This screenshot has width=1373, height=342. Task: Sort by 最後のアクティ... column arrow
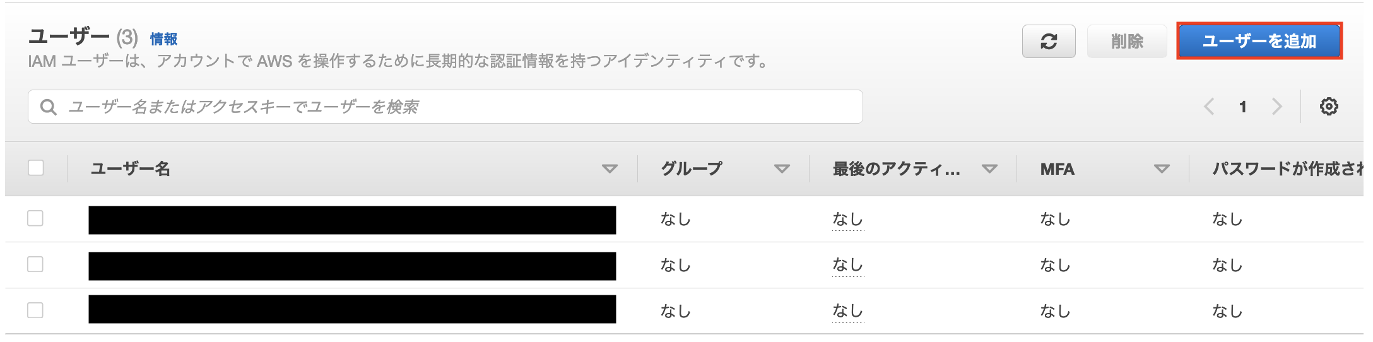coord(989,169)
